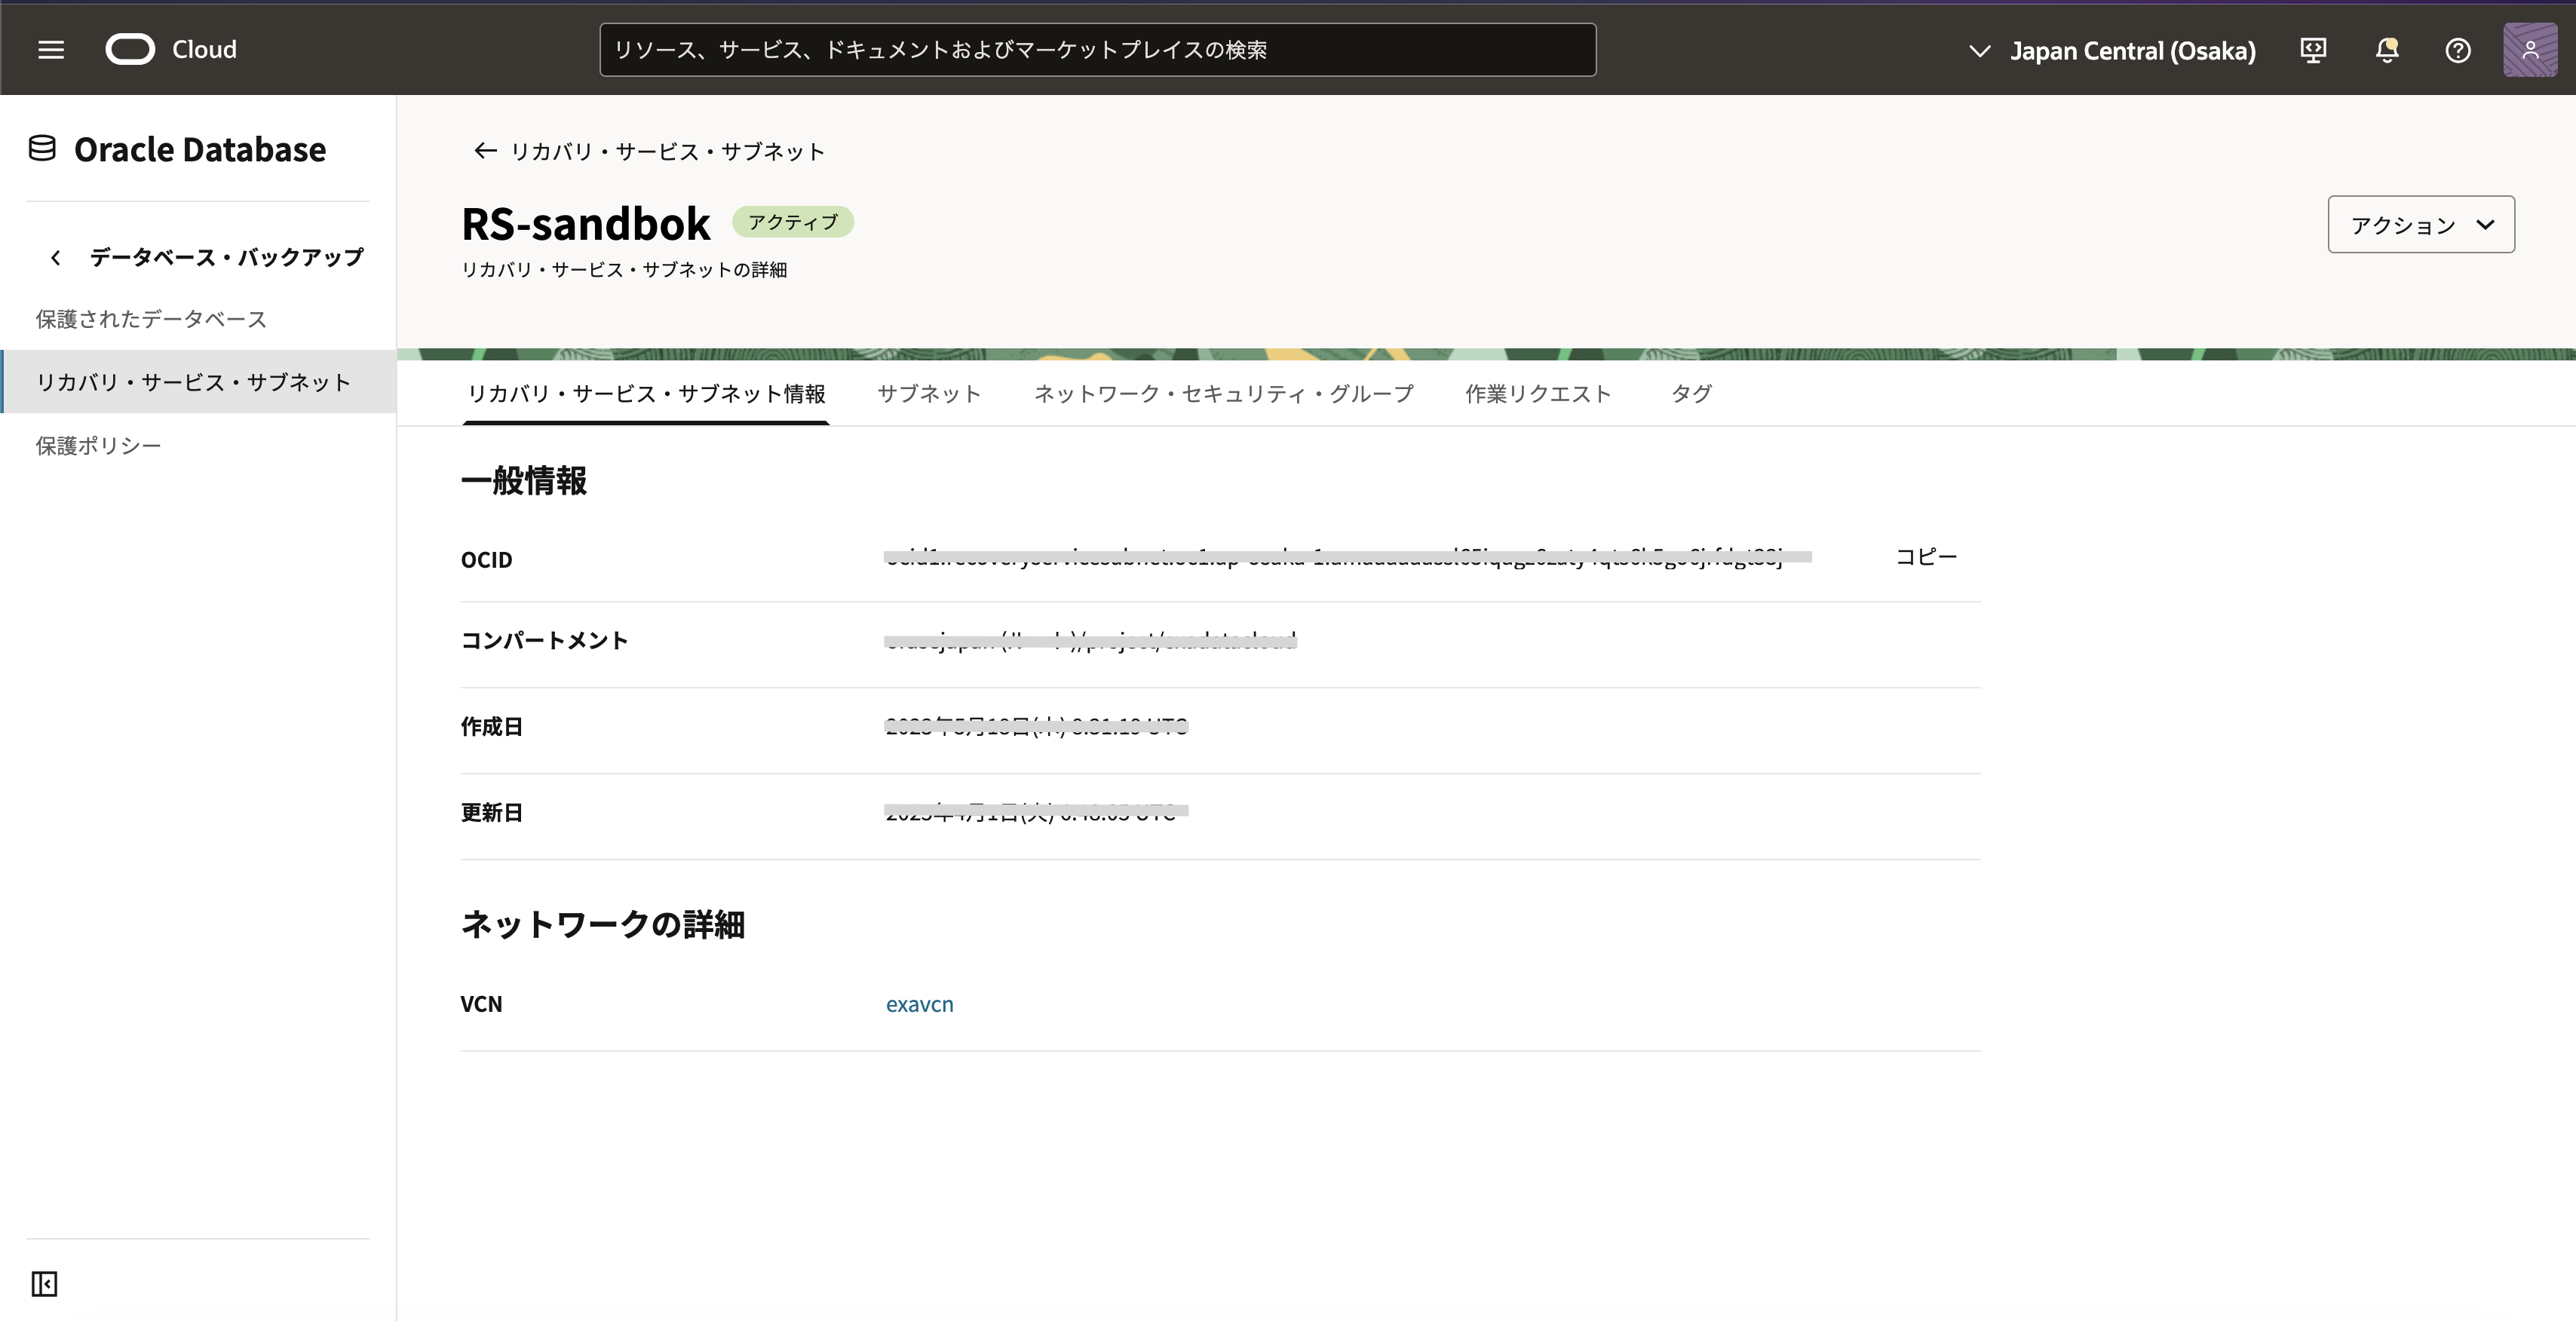Open the exavcn VCN link
Screen dimensions: 2576x1321
[919, 1004]
